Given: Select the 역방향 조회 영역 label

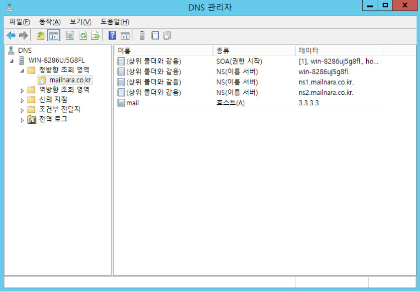Looking at the screenshot, I should coord(64,90).
